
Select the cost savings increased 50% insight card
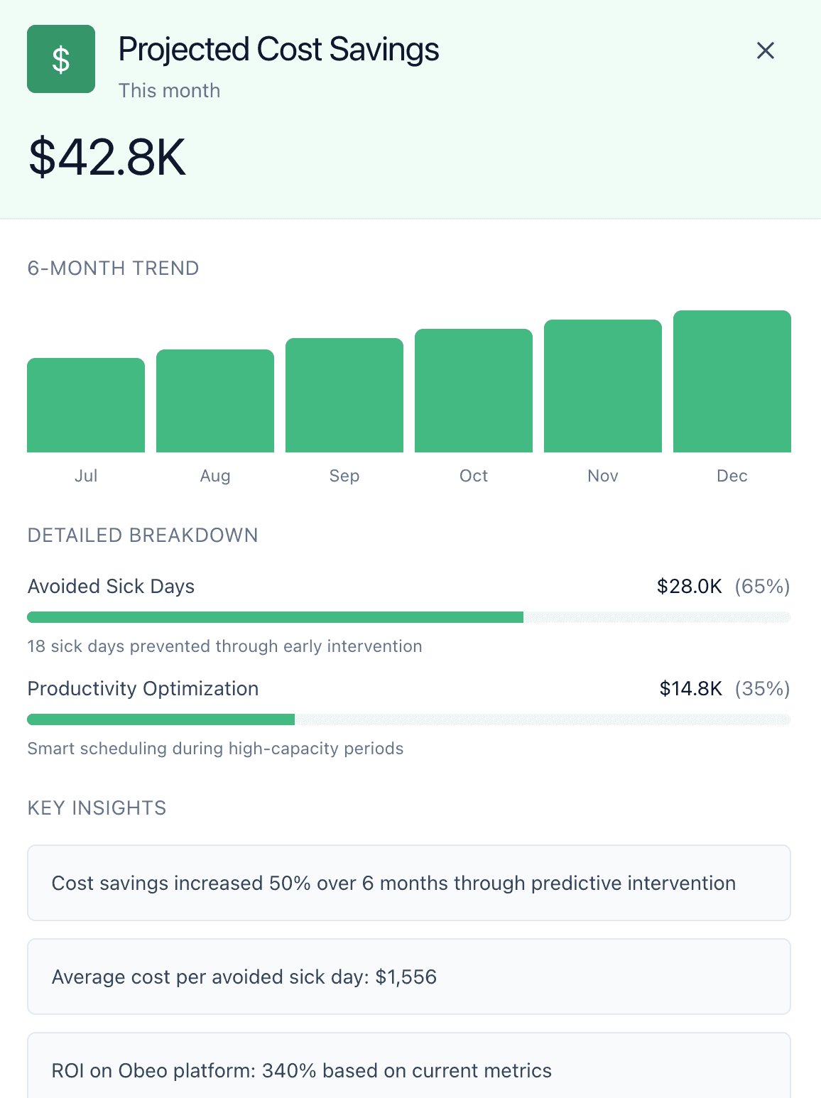coord(408,883)
